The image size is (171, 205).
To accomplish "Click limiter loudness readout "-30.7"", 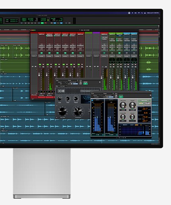I will pos(144,109).
